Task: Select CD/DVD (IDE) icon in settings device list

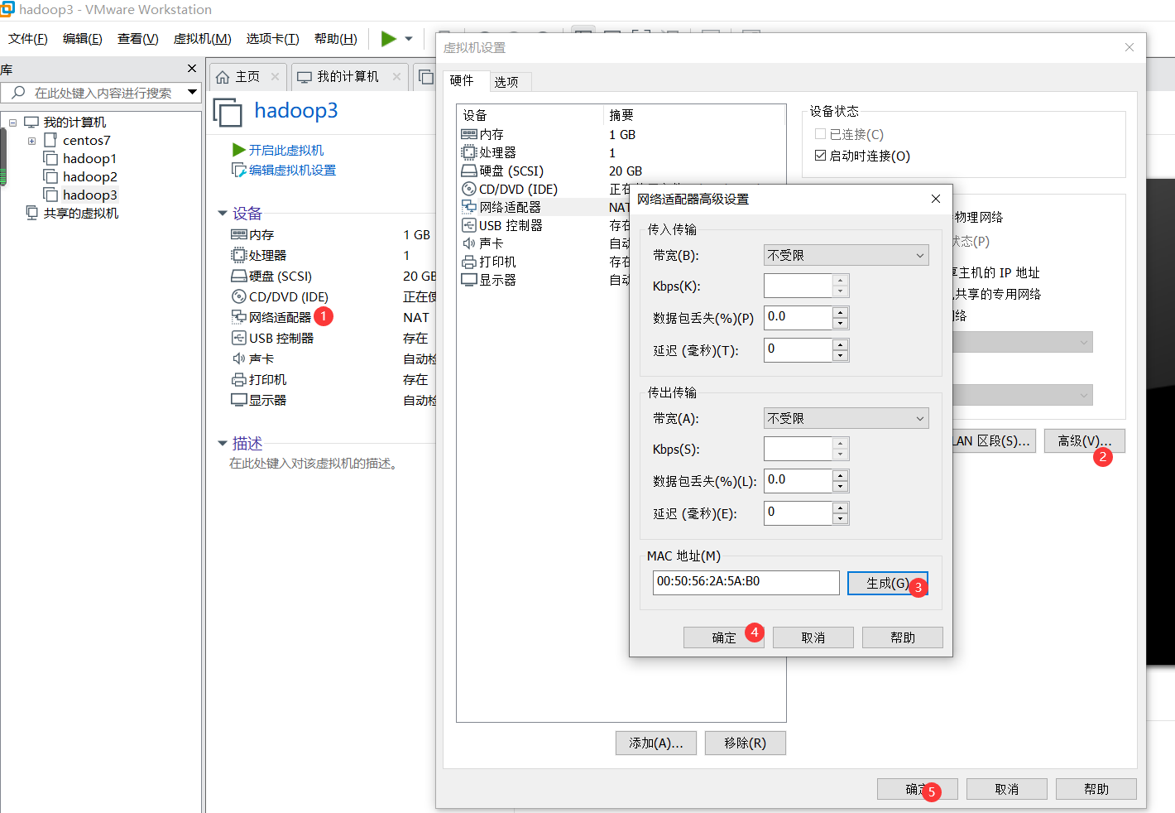Action: [x=469, y=189]
